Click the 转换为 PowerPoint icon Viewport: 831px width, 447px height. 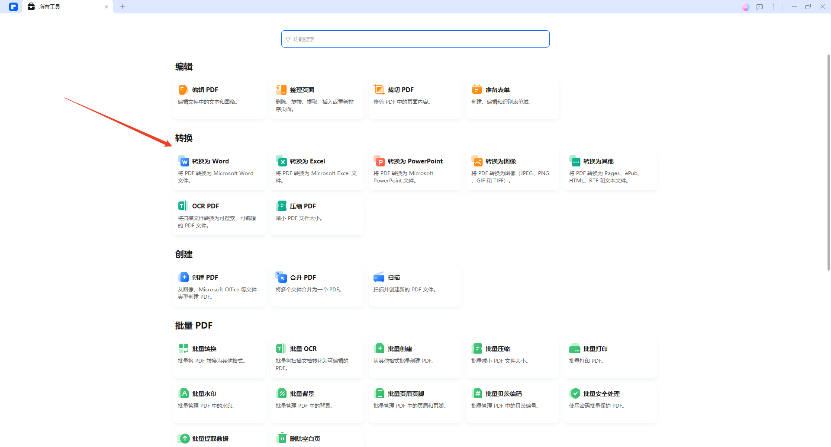pyautogui.click(x=379, y=161)
